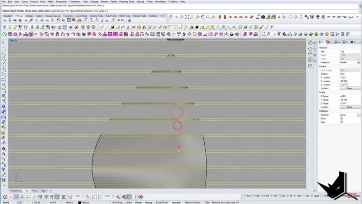Toggle the Tan osnap checkbox
The image size is (362, 204).
(304, 196)
